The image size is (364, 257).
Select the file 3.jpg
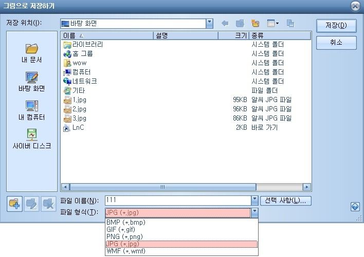(75, 118)
